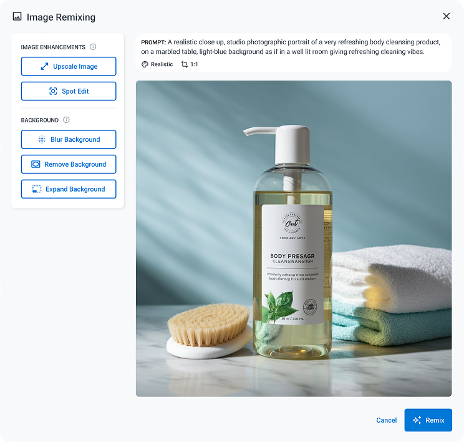Click the palette icon beside Realistic

pos(145,64)
